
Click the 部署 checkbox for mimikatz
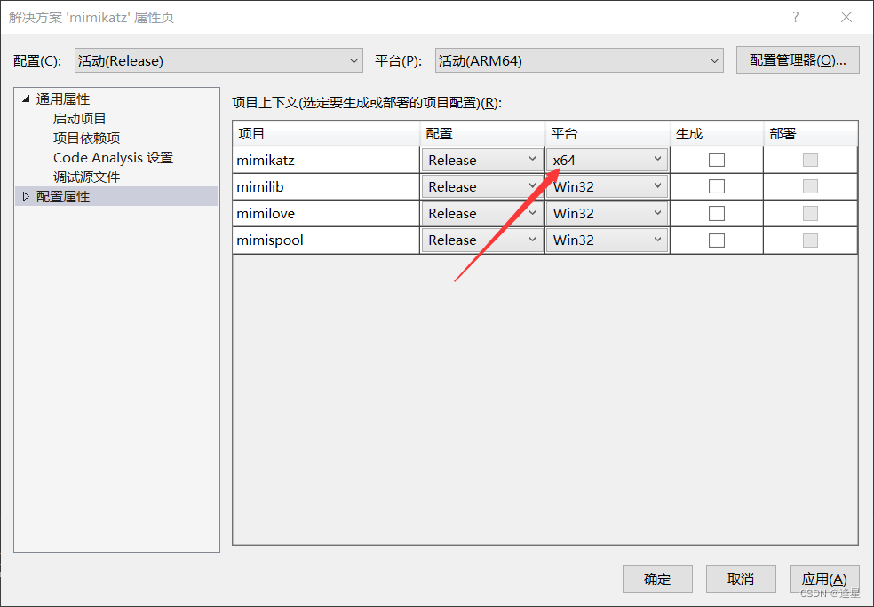810,160
